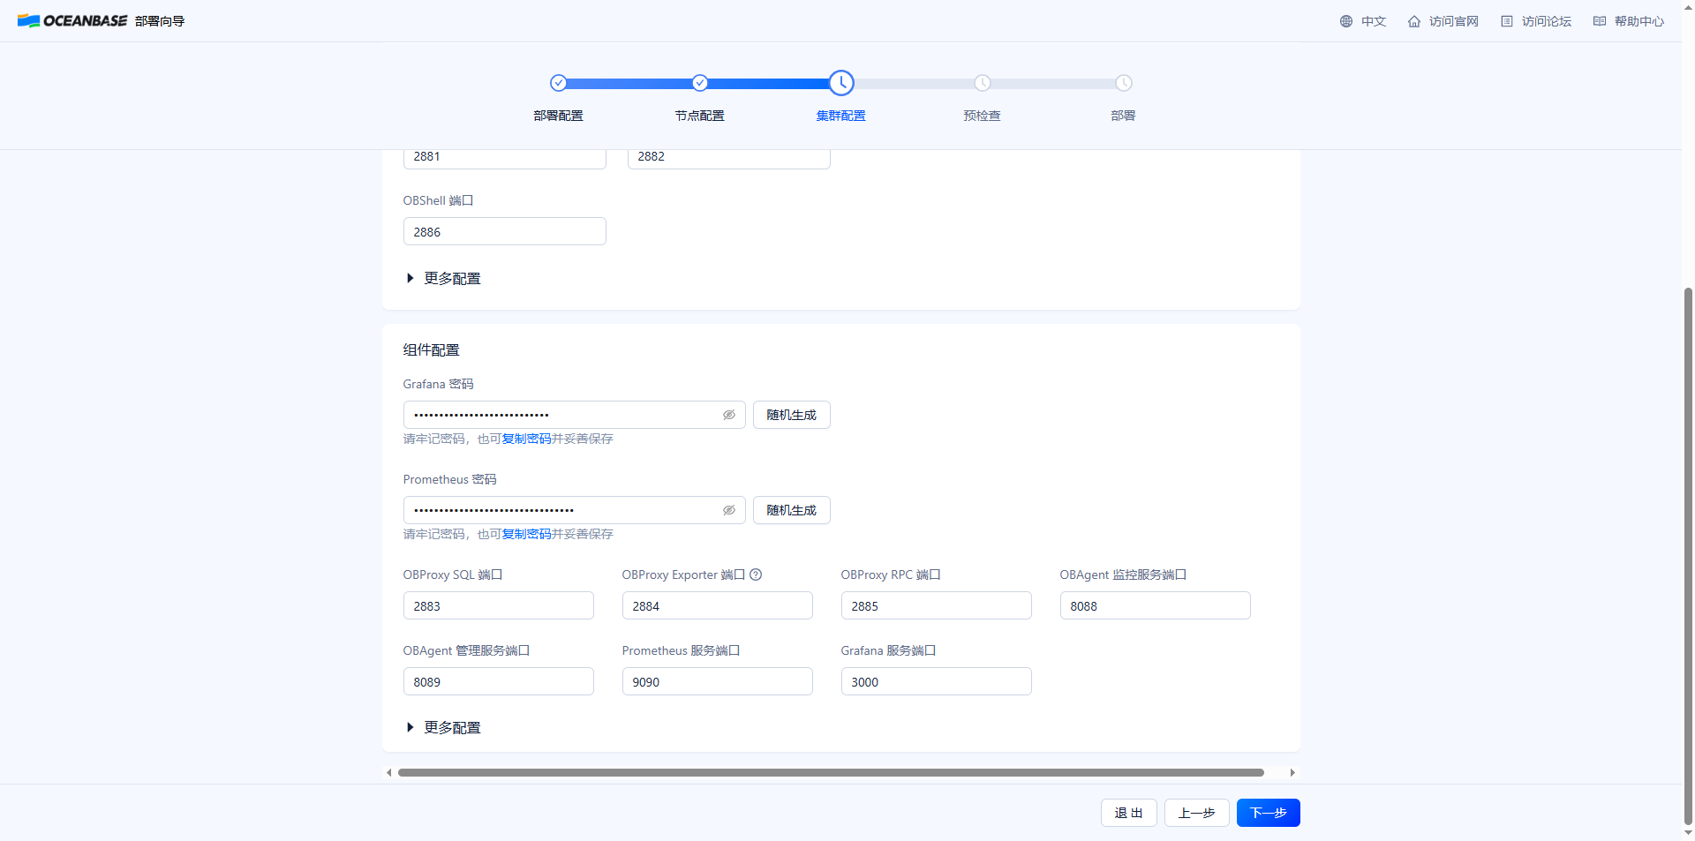Click the horizontal scrollbar thumb
1695x841 pixels.
(831, 772)
